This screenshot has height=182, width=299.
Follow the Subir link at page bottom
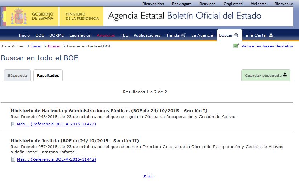149,177
